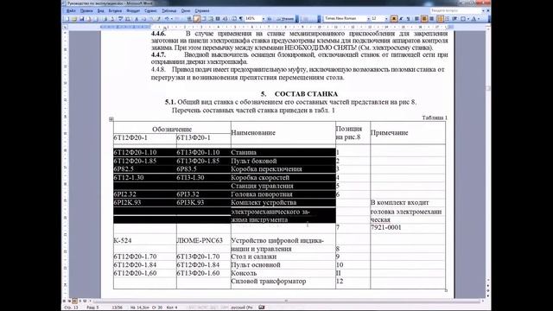Viewport: 553px width, 311px height.
Task: Toggle Center alignment
Action: click(x=424, y=19)
